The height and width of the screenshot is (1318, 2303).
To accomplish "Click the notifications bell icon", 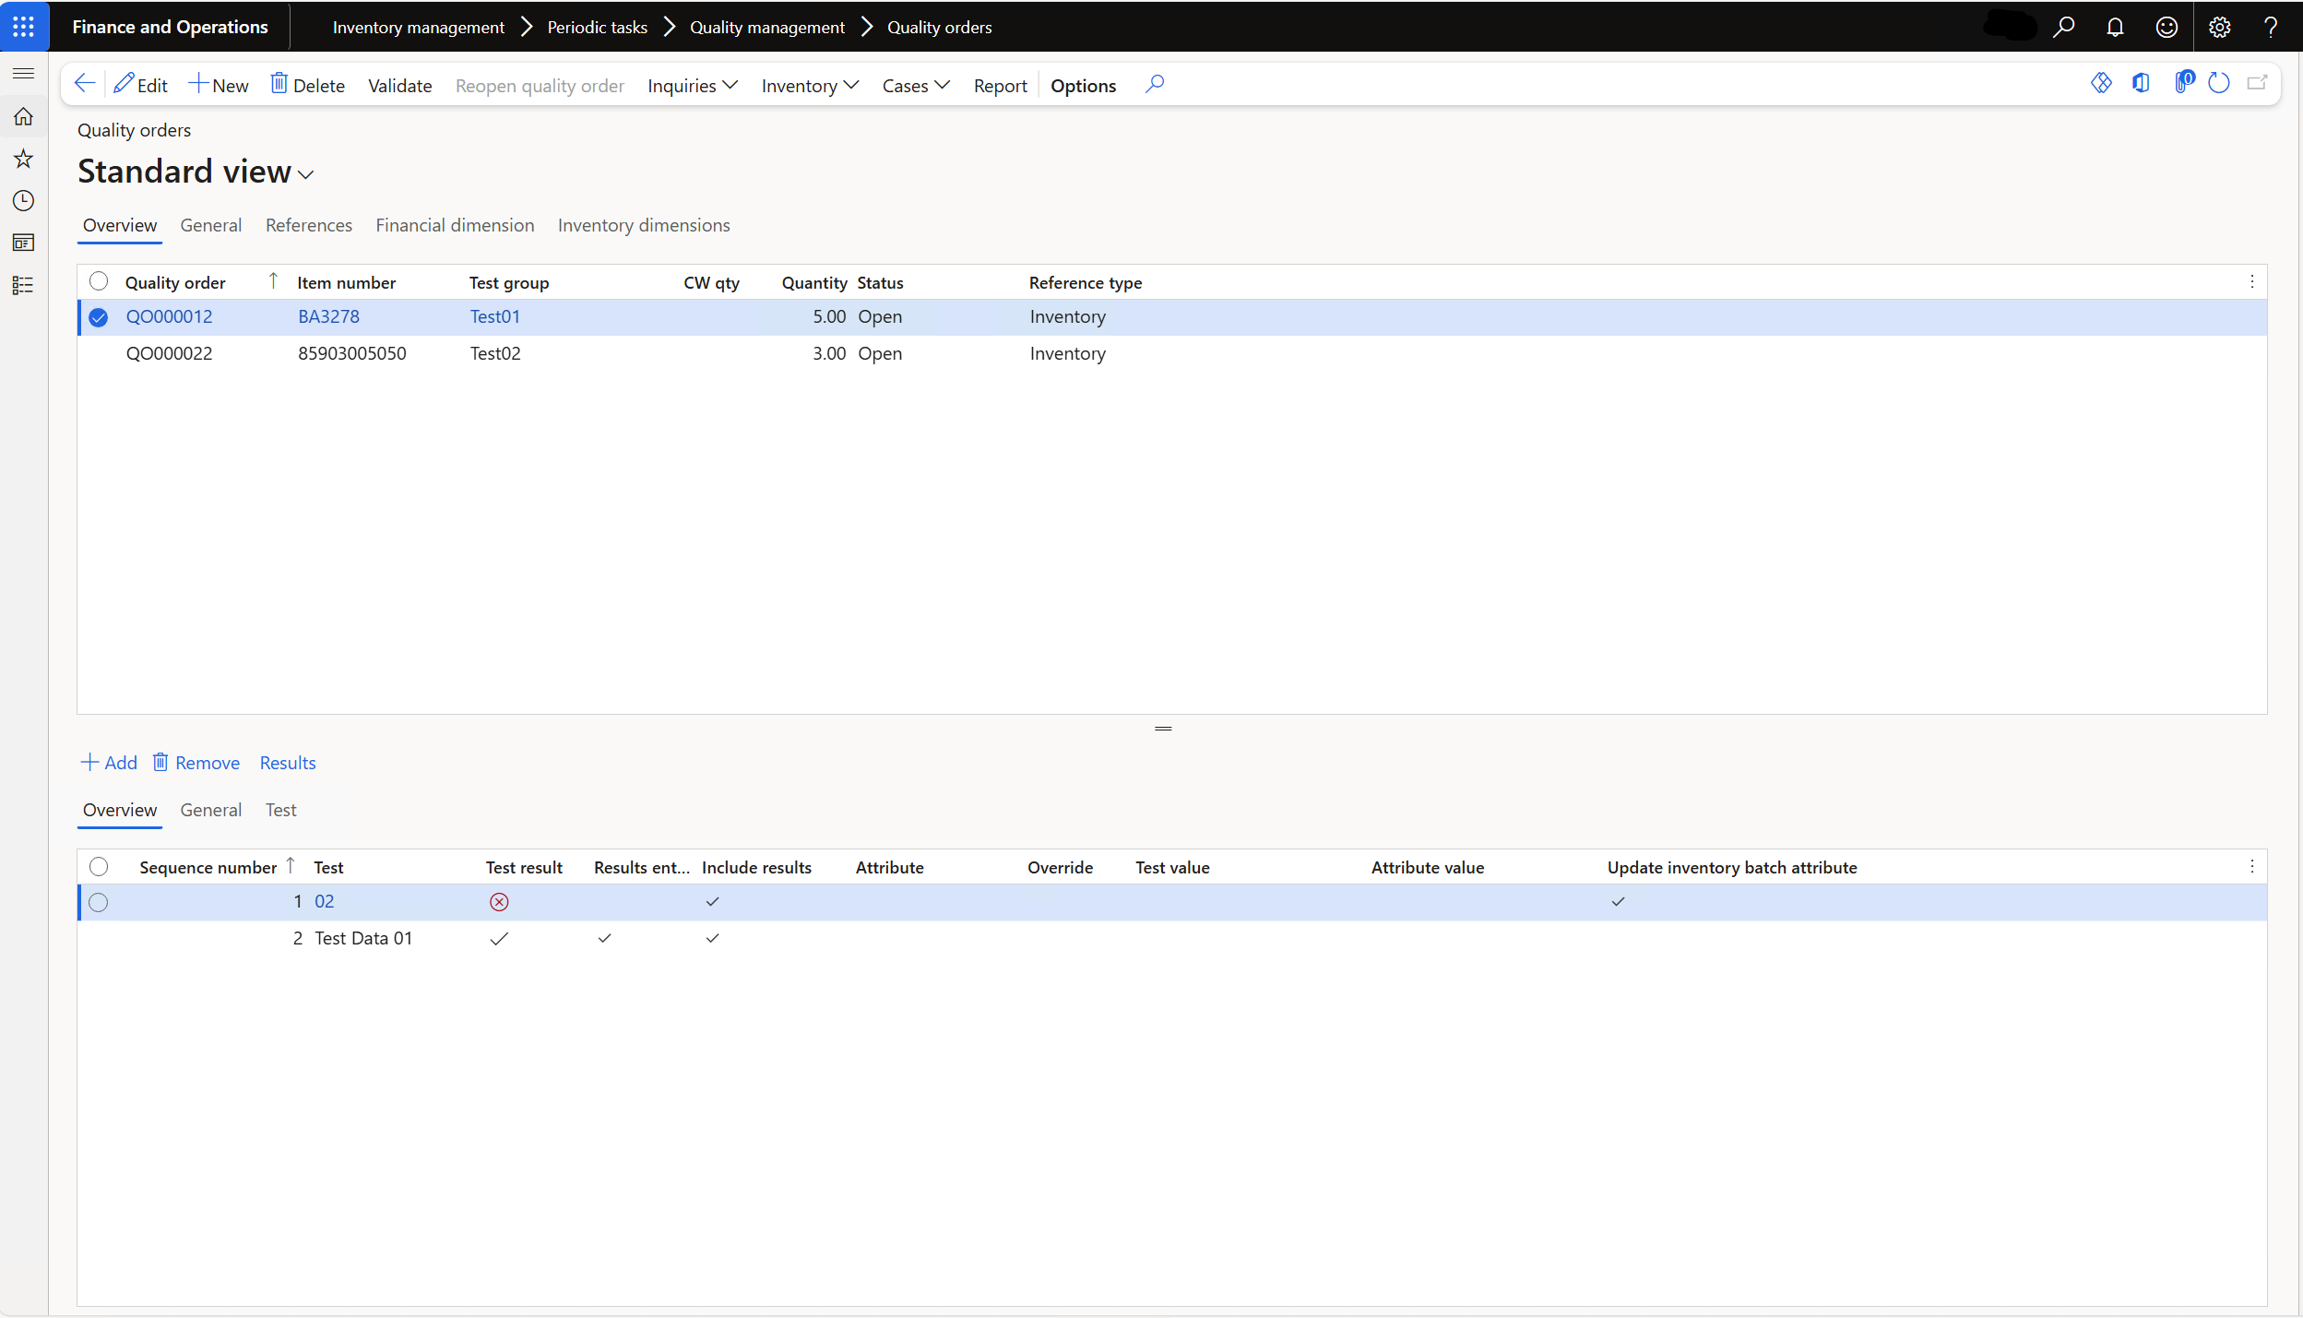I will 2115,27.
